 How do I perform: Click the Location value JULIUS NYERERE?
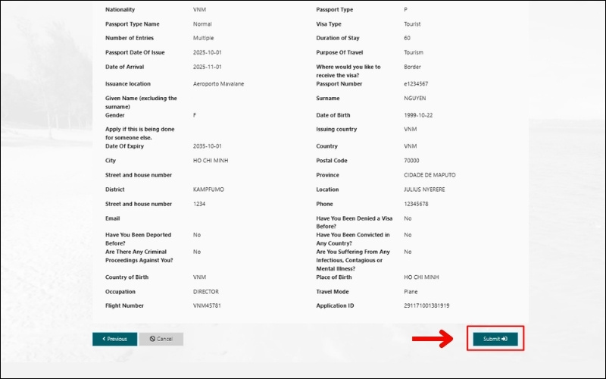[424, 189]
